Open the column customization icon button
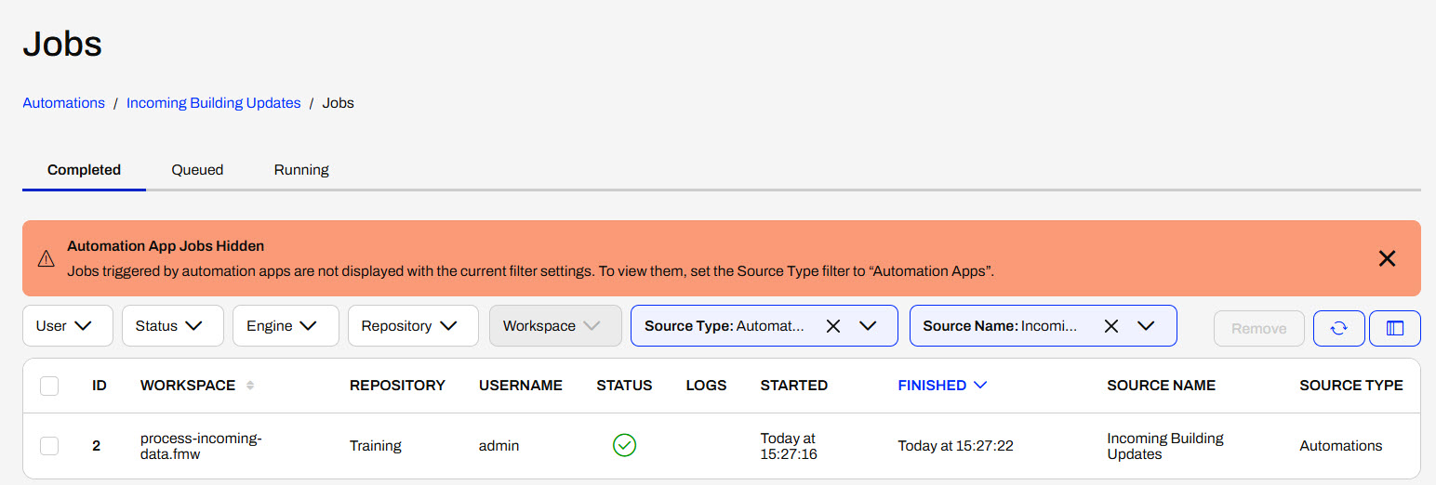This screenshot has height=485, width=1436. click(x=1394, y=328)
